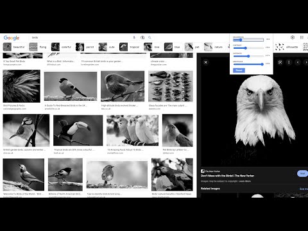308x231 pixels.
Task: Activate voice search microphone icon
Action: coord(134,37)
